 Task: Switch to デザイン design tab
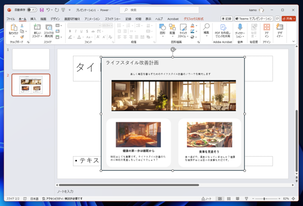coord(55,19)
